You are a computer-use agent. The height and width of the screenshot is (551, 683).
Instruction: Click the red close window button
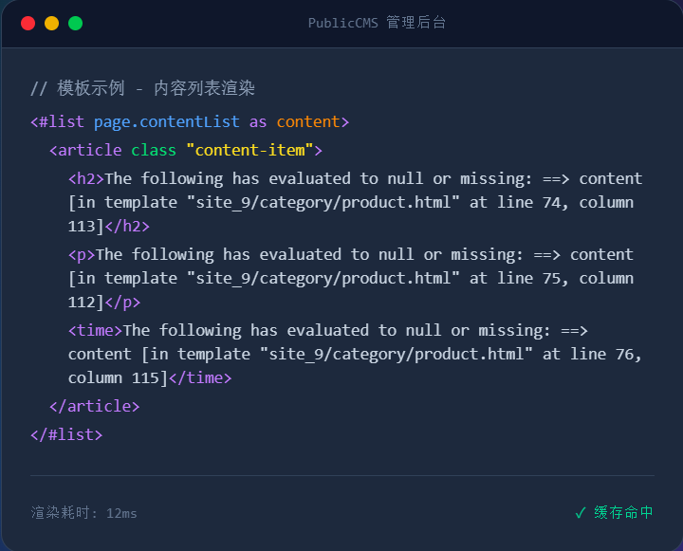click(28, 23)
